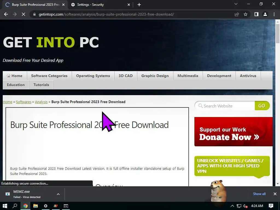Click Show all downloads
Screen dimensions: 280x210
[259, 194]
